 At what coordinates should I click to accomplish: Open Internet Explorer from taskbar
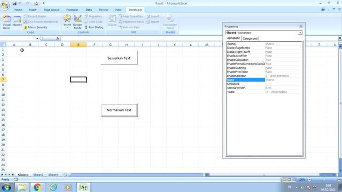53,187
